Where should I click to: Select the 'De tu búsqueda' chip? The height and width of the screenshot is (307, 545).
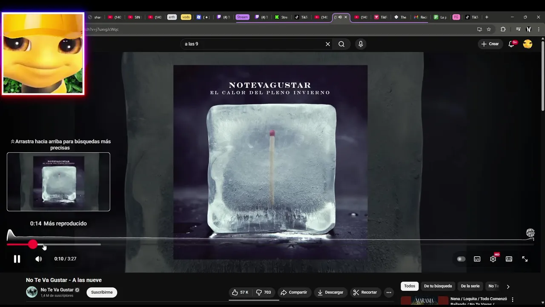click(438, 286)
